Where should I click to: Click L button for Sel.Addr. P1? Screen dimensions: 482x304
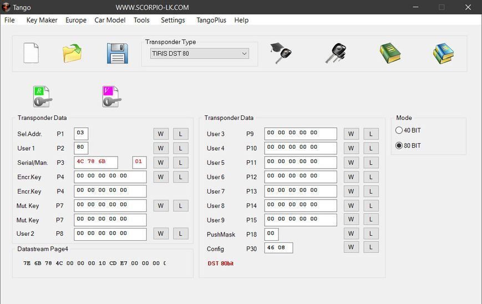(180, 134)
